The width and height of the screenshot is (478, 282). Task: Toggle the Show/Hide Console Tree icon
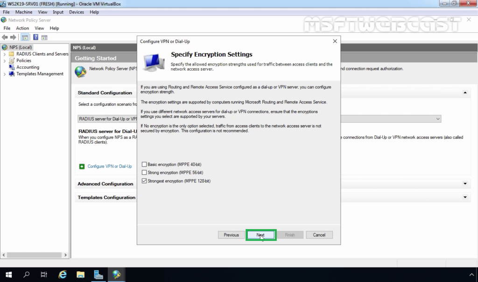(25, 37)
